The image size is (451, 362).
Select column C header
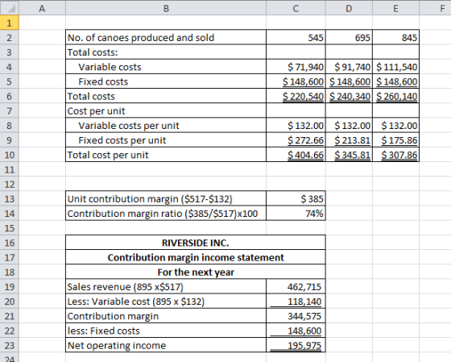[296, 8]
